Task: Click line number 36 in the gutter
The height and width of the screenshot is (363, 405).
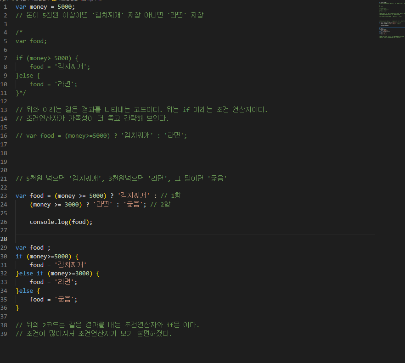Action: click(4, 308)
